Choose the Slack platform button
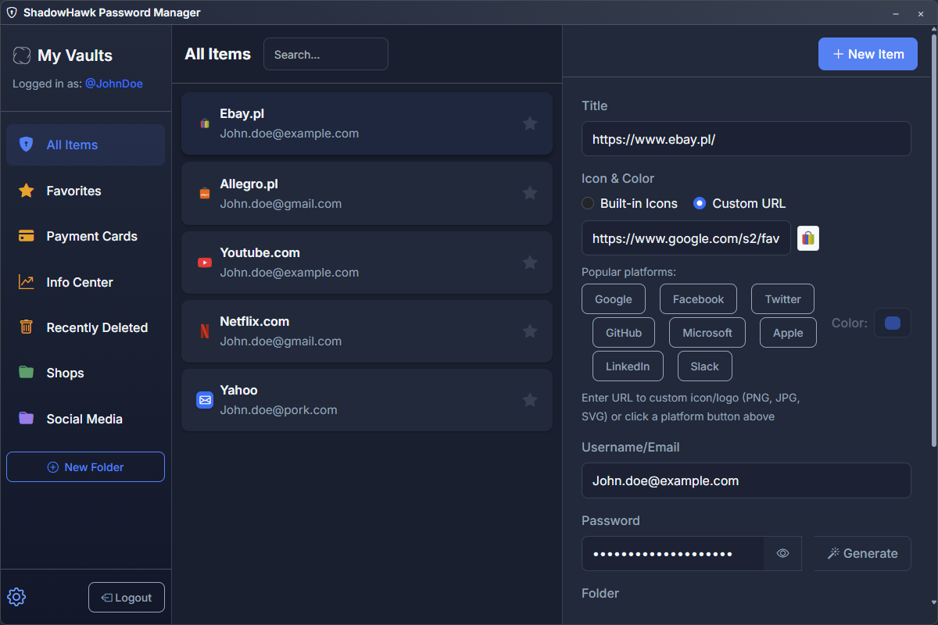Image resolution: width=938 pixels, height=625 pixels. point(705,366)
